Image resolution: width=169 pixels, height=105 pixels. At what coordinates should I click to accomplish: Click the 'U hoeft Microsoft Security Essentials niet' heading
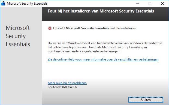tap(95, 28)
